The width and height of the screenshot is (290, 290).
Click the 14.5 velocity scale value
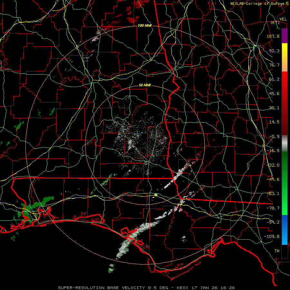coord(274,122)
